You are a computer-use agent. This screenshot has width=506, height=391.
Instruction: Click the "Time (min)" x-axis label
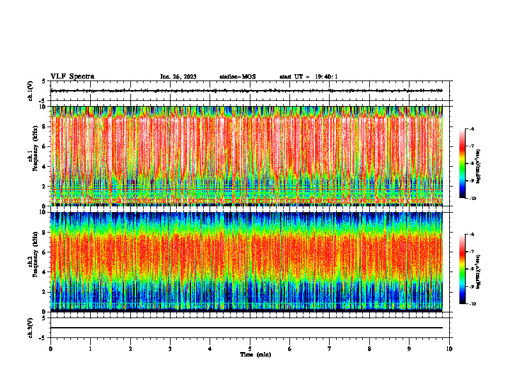point(256,355)
